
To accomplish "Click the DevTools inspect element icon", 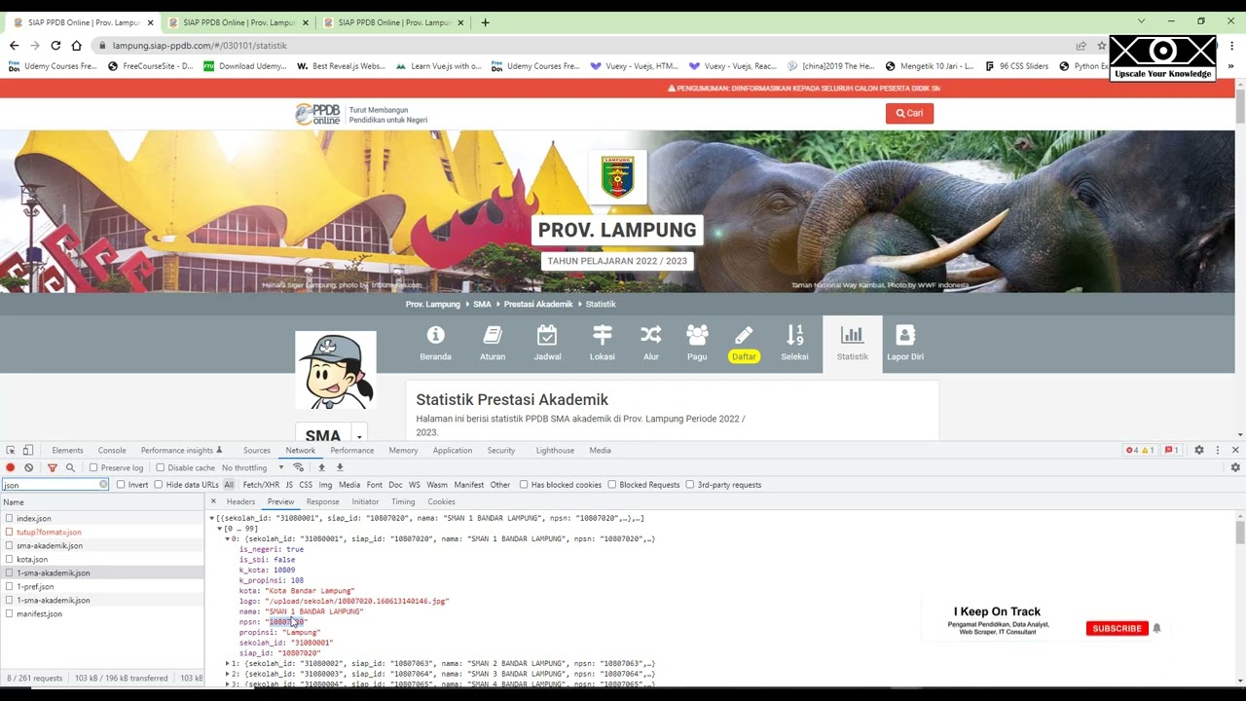I will (x=11, y=451).
